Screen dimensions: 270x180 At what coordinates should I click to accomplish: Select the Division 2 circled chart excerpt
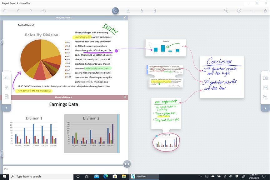pyautogui.click(x=166, y=142)
